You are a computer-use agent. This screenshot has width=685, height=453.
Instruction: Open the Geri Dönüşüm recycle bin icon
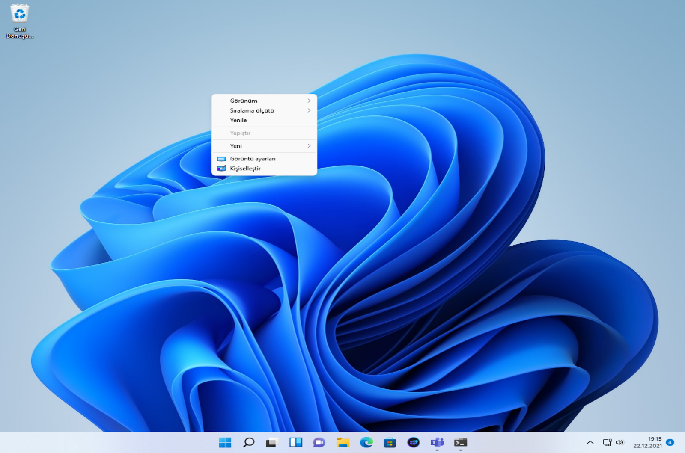pyautogui.click(x=19, y=21)
